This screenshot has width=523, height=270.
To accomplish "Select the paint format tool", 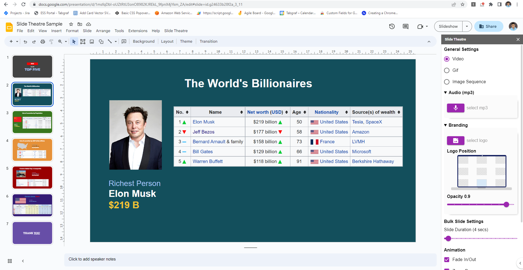I will (51, 42).
